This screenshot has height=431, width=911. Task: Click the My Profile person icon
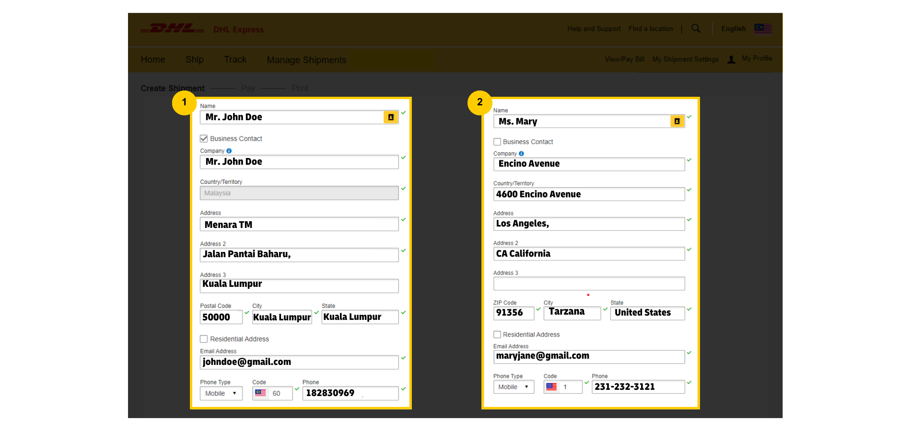tap(731, 60)
